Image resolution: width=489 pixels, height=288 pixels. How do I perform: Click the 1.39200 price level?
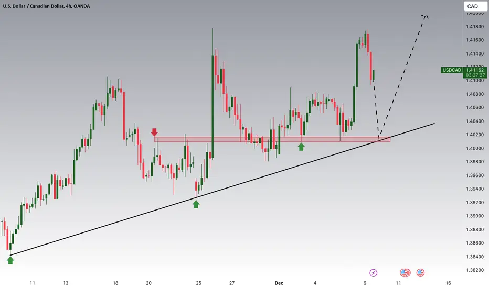[475, 202]
